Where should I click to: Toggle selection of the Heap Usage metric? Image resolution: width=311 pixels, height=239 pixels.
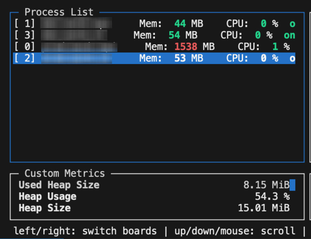(x=47, y=196)
